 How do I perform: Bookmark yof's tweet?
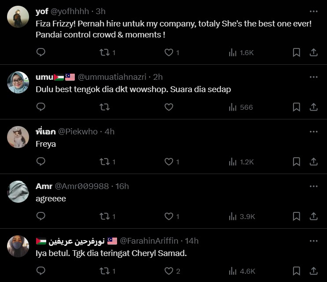click(297, 52)
